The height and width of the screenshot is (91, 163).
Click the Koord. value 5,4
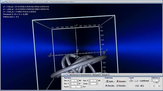84,87
